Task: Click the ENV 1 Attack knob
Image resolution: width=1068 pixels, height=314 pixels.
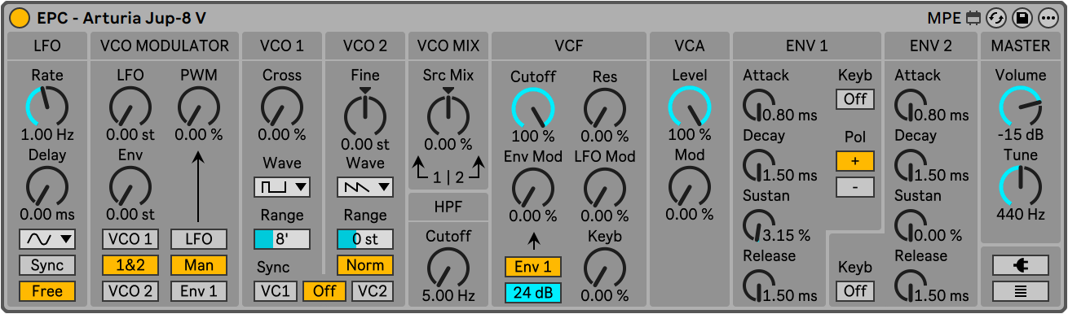Action: [758, 104]
